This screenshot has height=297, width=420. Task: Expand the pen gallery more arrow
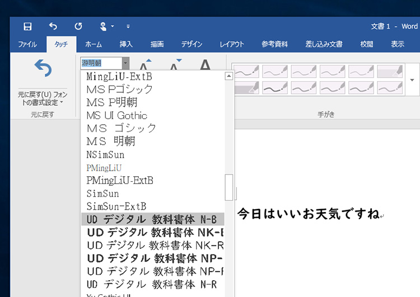[x=413, y=79]
